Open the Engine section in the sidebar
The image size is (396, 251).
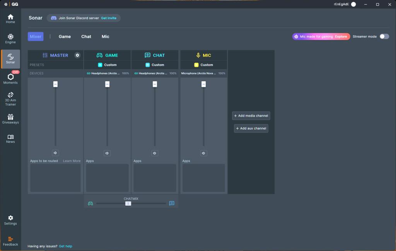(10, 38)
